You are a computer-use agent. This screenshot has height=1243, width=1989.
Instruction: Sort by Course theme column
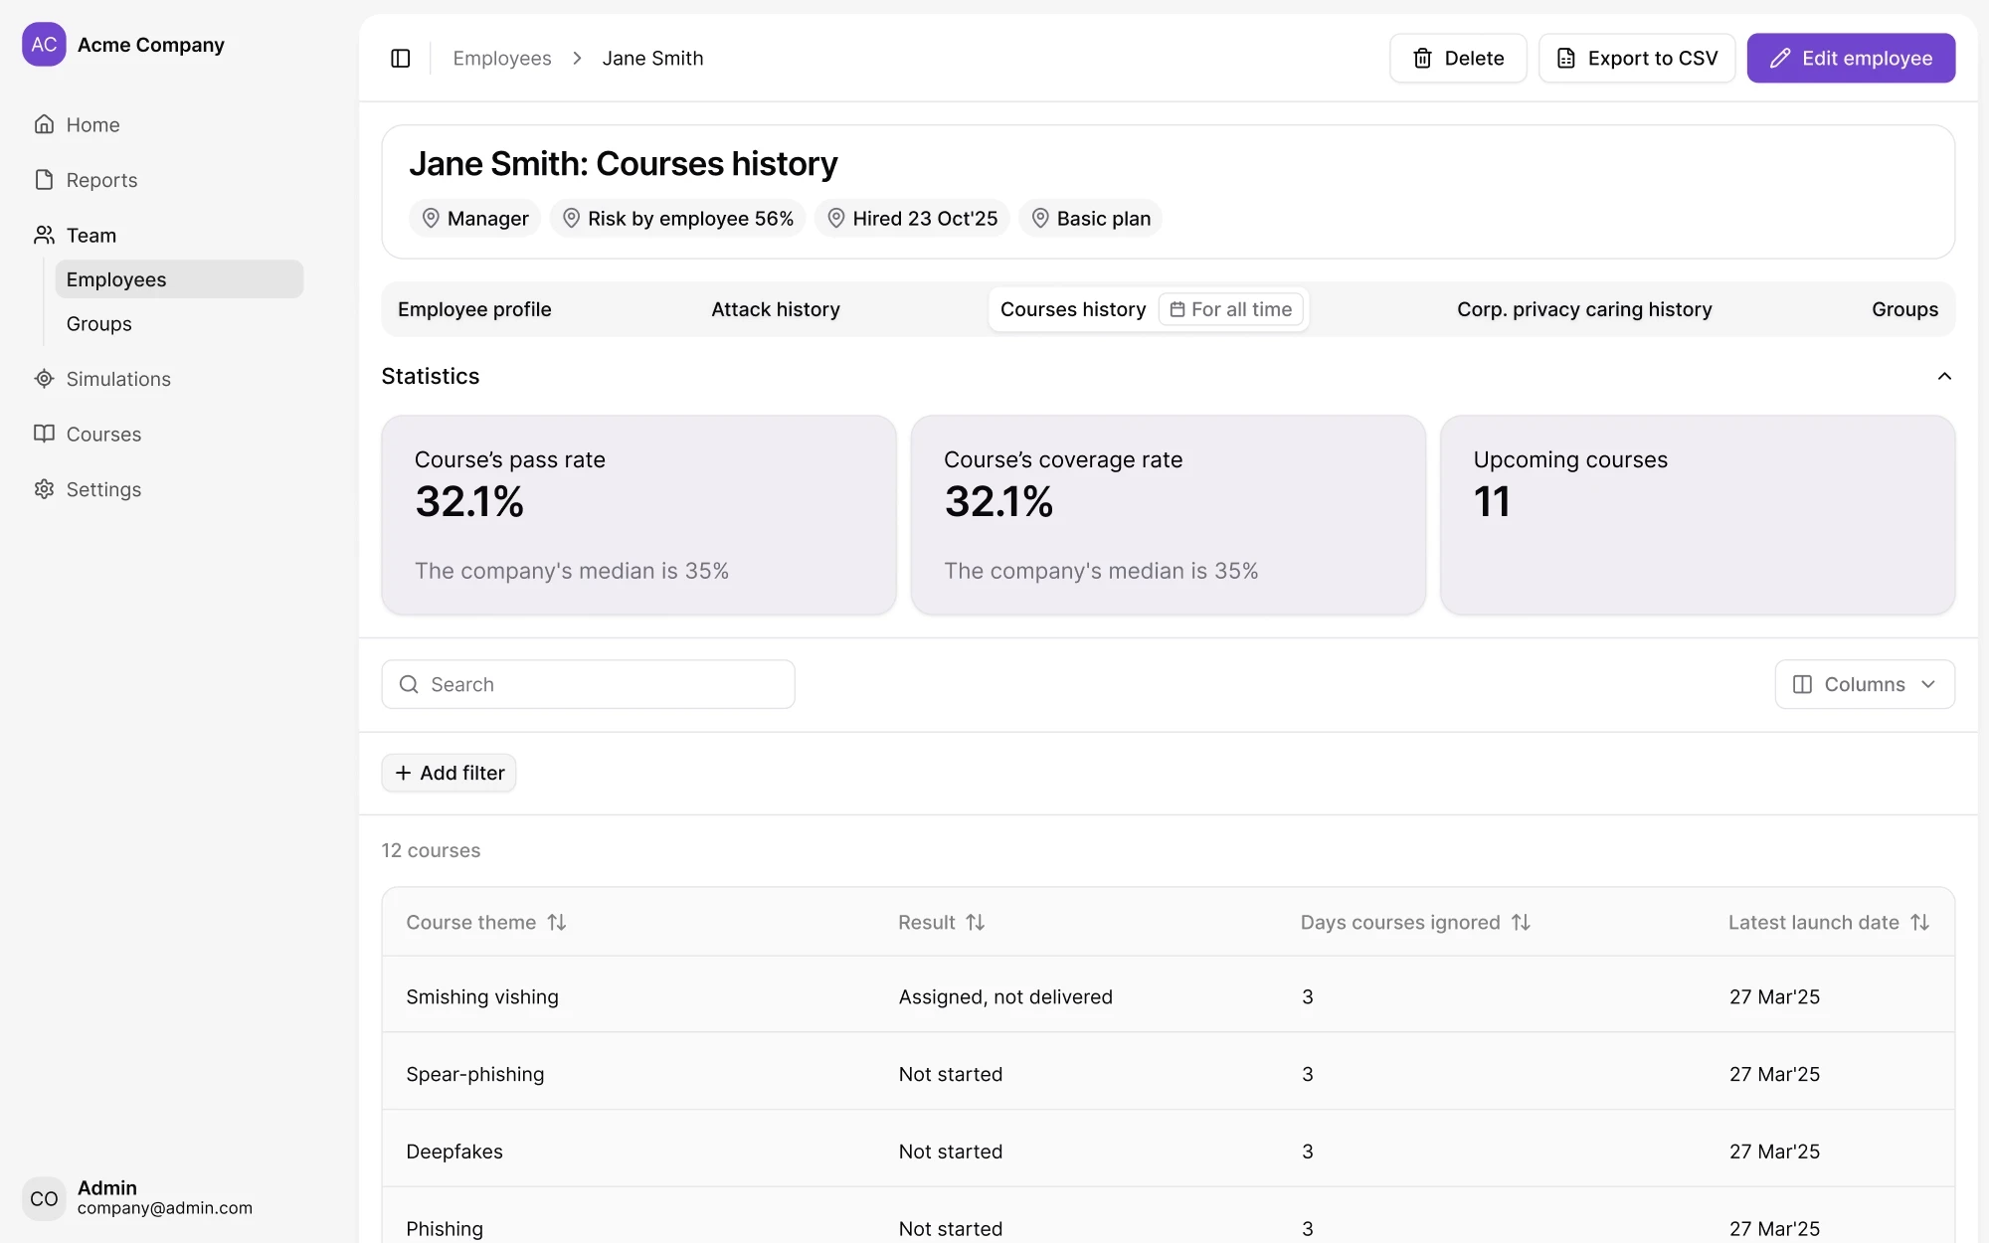(x=556, y=923)
